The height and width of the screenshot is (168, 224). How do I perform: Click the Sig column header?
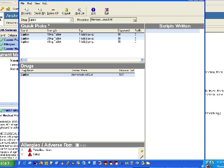pos(81,30)
